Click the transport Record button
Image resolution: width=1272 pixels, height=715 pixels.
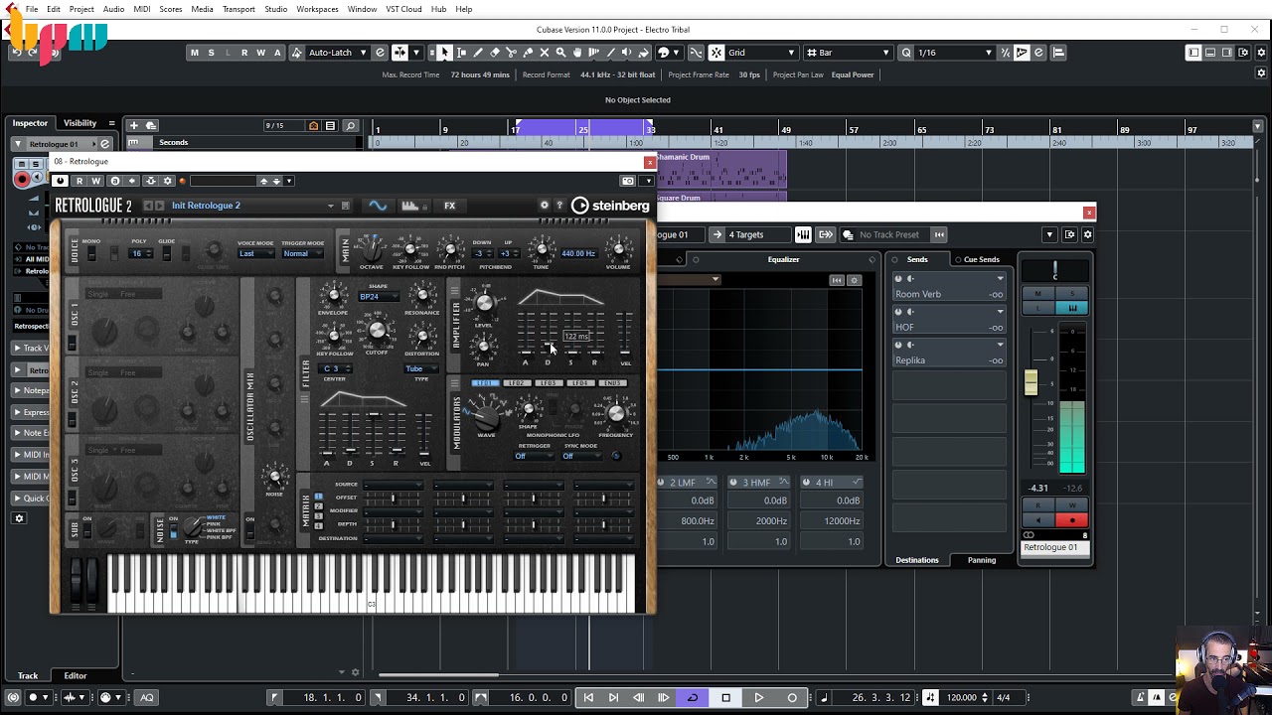[792, 697]
